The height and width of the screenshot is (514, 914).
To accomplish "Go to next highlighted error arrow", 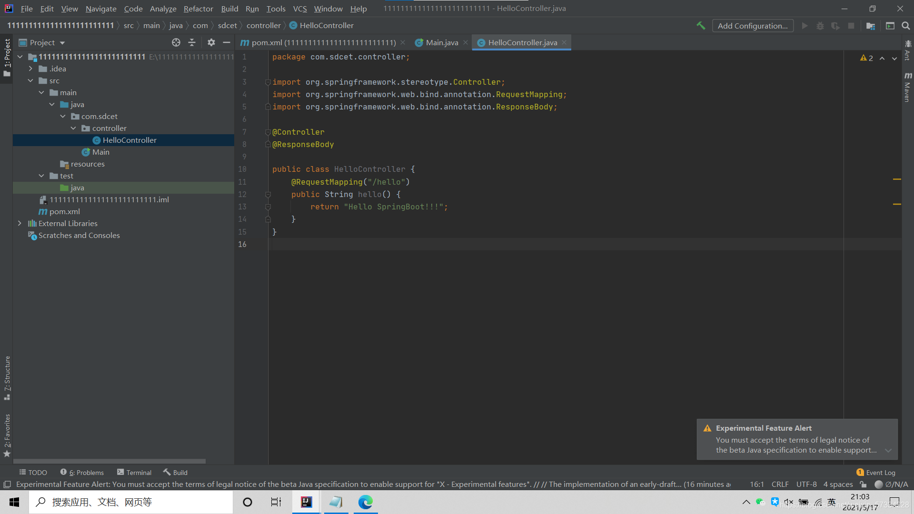I will (894, 58).
